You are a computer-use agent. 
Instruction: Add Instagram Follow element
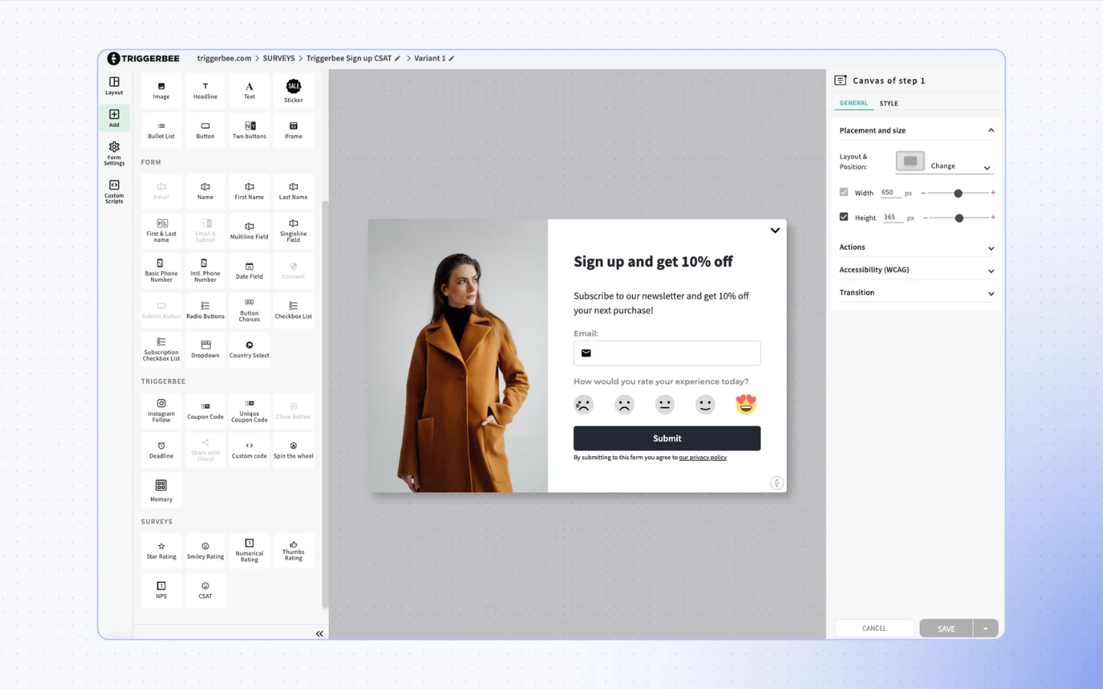(161, 410)
